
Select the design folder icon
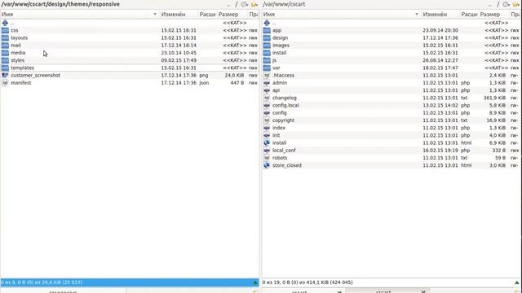coord(267,38)
